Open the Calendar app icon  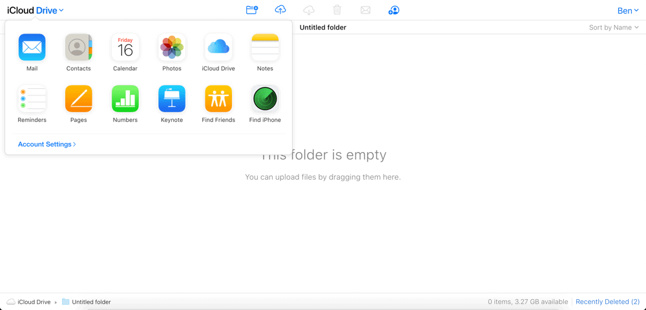125,47
